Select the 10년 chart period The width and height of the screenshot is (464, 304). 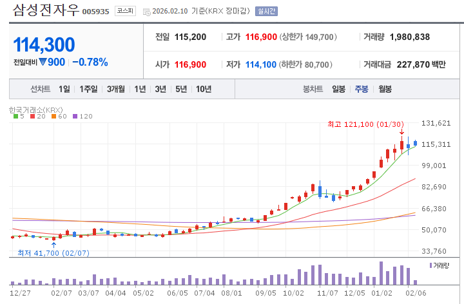click(x=204, y=89)
